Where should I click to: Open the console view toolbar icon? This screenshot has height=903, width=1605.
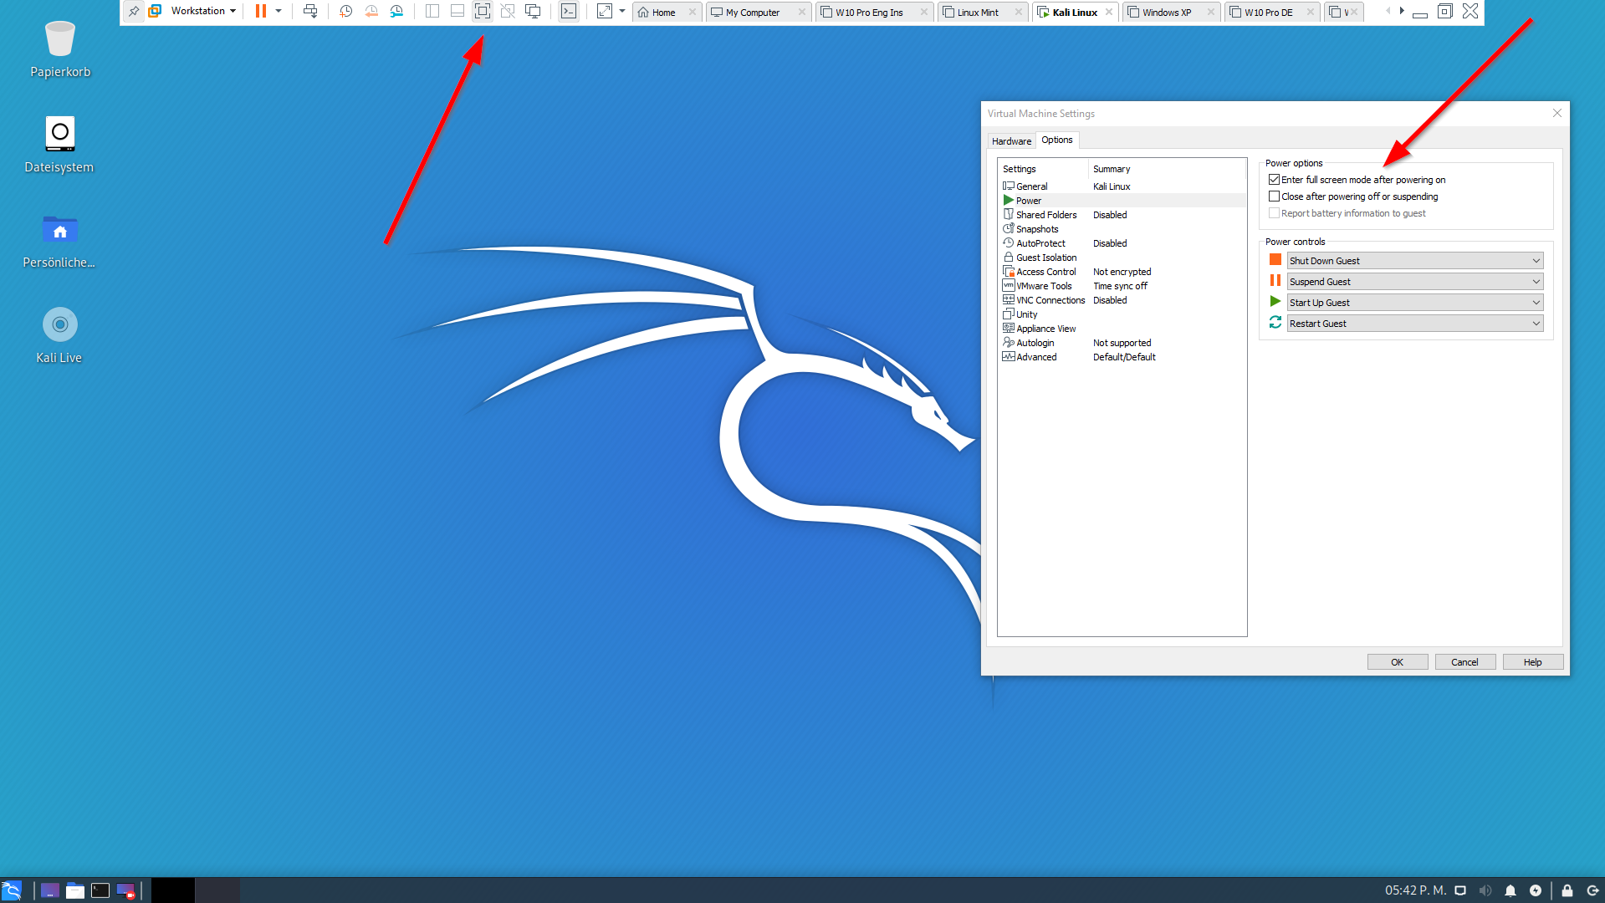coord(569,12)
